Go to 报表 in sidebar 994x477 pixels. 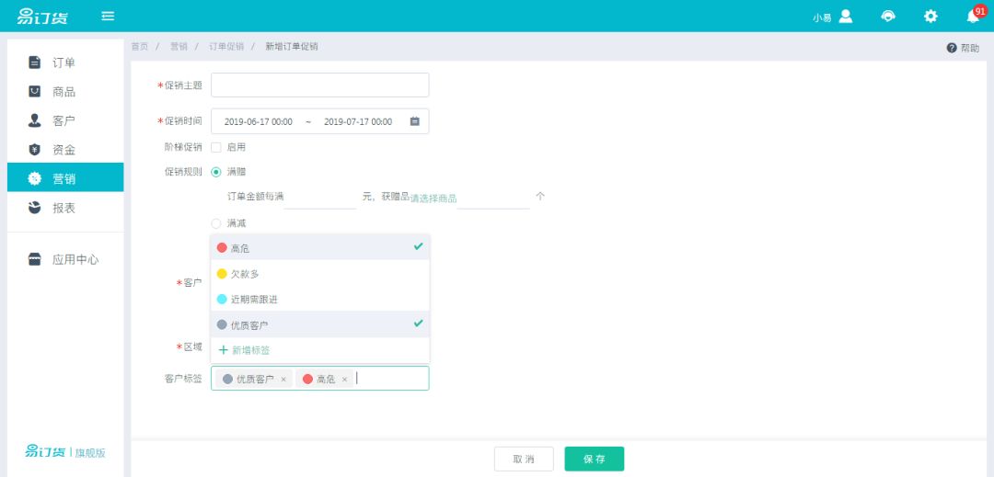tap(65, 208)
